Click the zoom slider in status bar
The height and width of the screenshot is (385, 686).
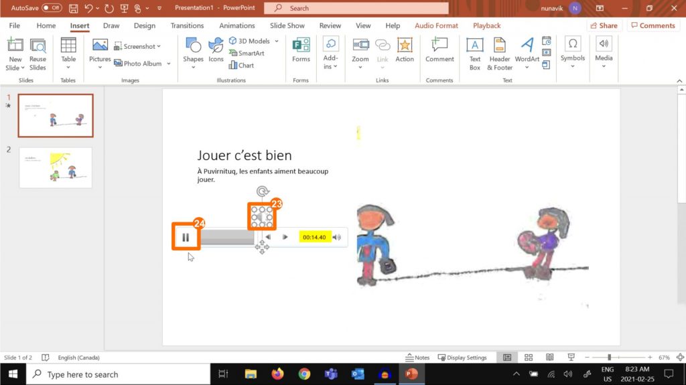click(x=610, y=358)
